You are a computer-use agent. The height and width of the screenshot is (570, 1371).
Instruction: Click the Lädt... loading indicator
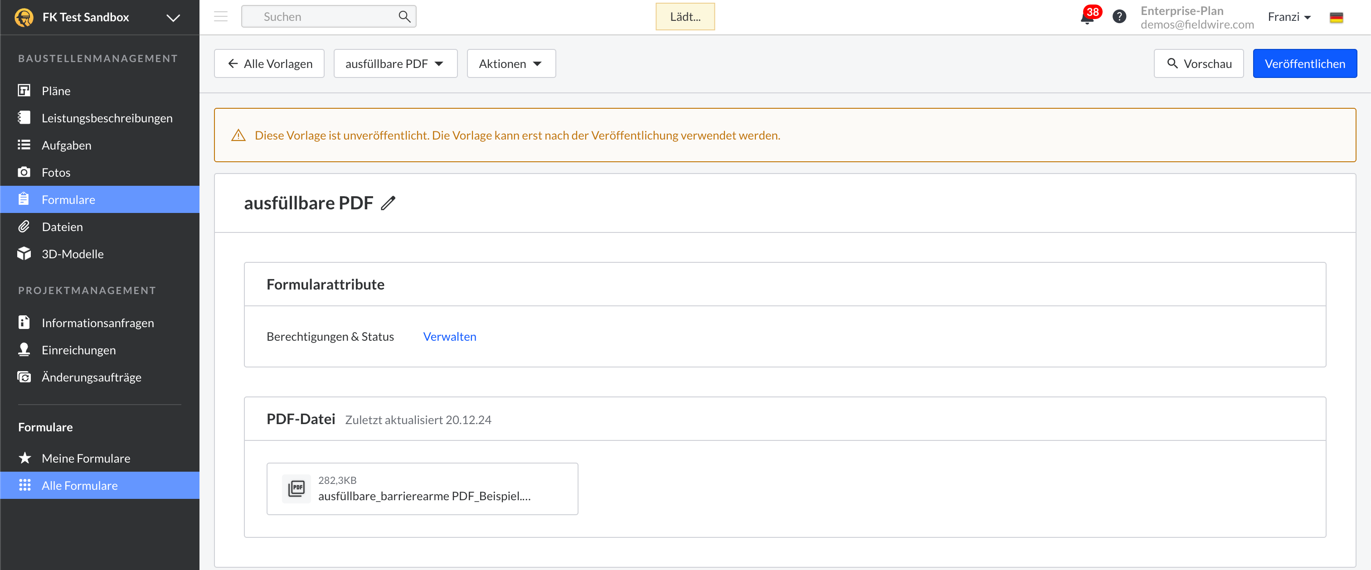pyautogui.click(x=685, y=16)
